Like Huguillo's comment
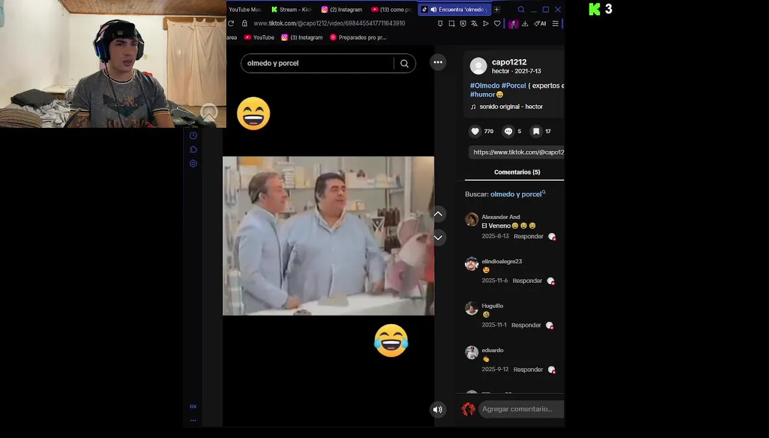 click(x=549, y=325)
